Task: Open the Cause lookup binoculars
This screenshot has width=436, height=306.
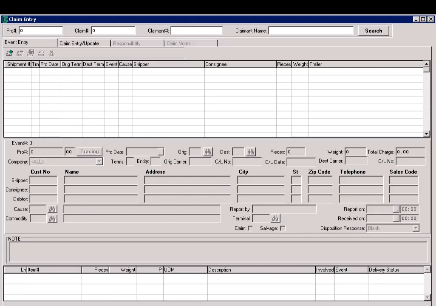Action: click(x=52, y=209)
